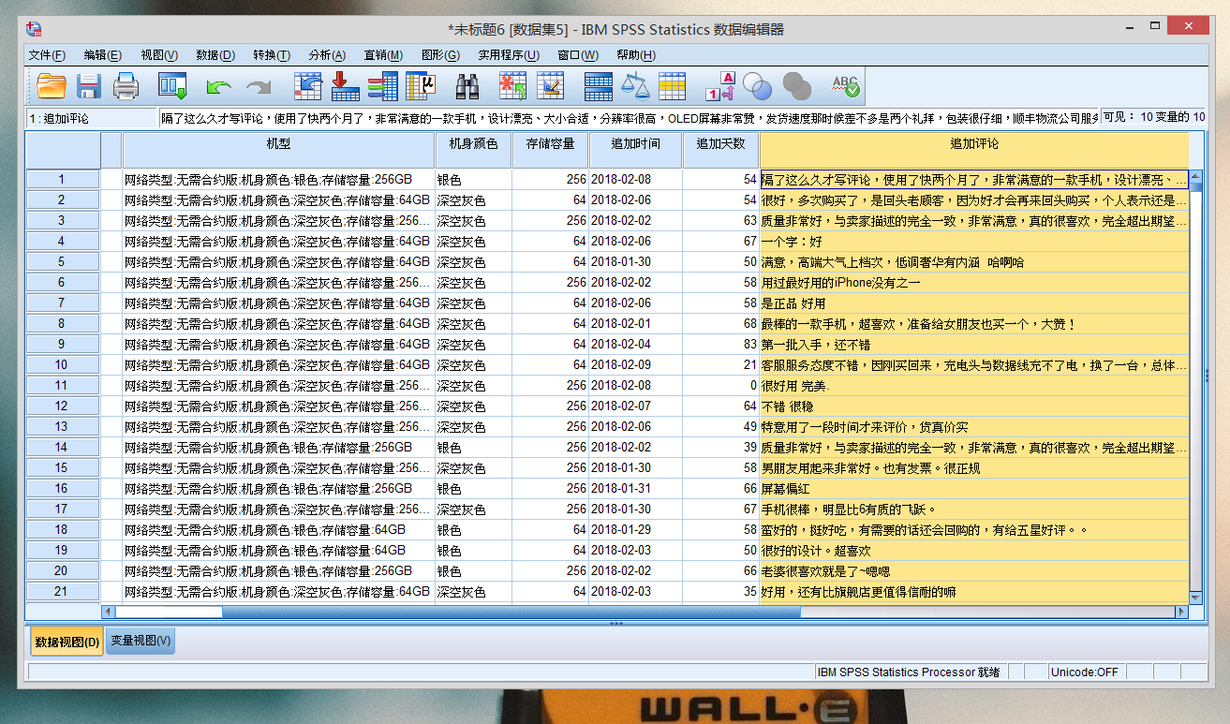Screen dimensions: 1230x724
Task: Toggle the Value Labels toolbar icon
Action: point(720,87)
